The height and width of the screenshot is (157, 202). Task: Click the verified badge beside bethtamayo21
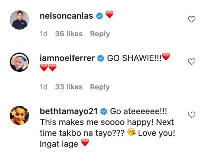point(104,111)
